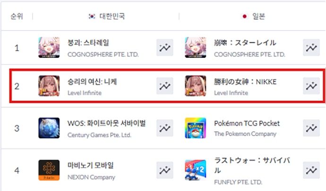This screenshot has height=191, width=326.
Task: Open trend chart for 마비노기 모바일
Action: click(x=165, y=170)
